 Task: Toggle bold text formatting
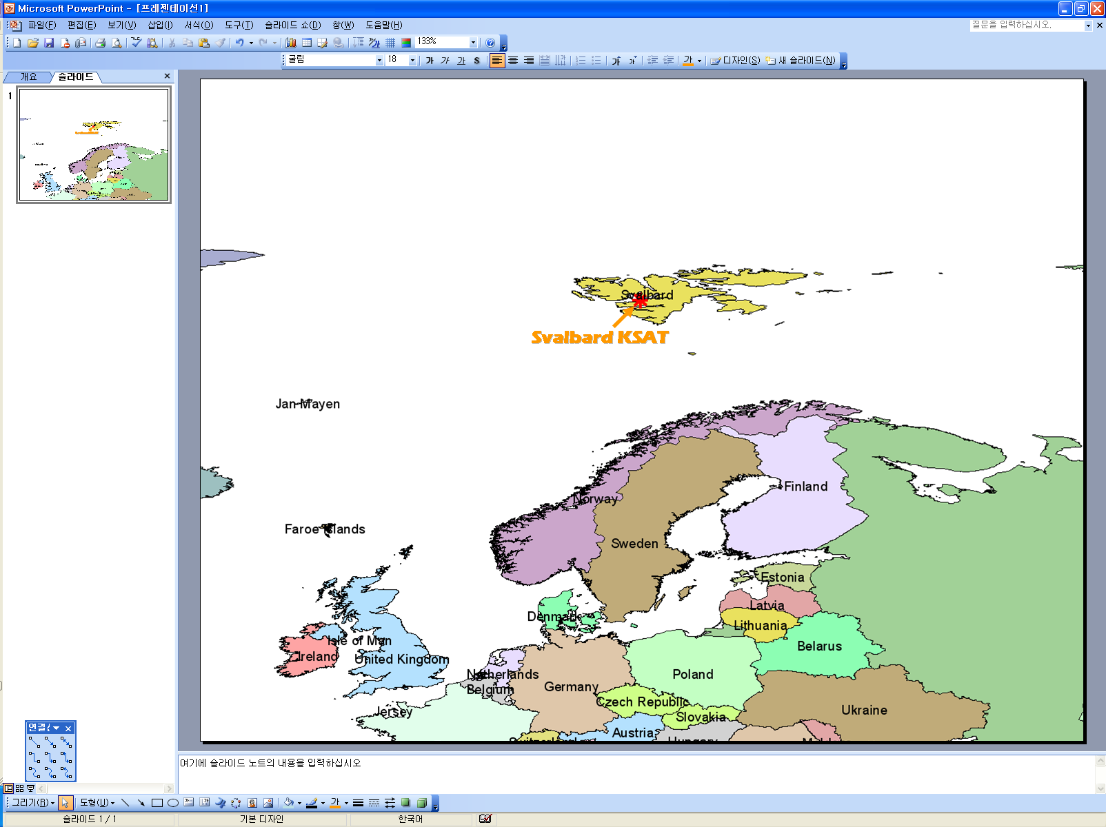(430, 61)
